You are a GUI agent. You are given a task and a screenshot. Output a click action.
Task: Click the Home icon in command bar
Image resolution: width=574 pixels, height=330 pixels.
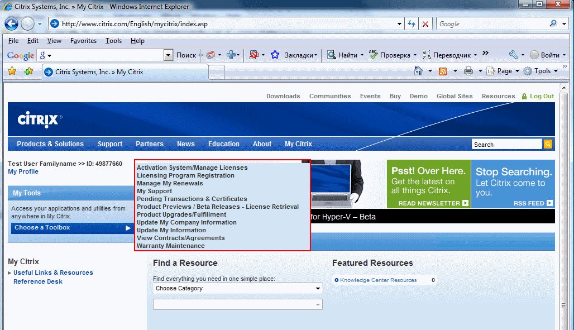coord(418,71)
